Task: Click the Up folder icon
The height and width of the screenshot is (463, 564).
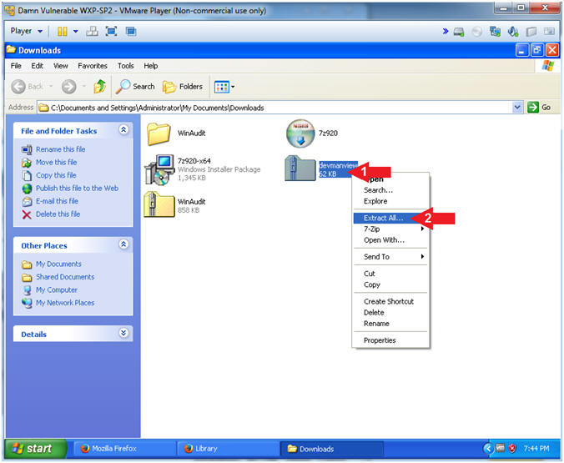Action: (99, 87)
